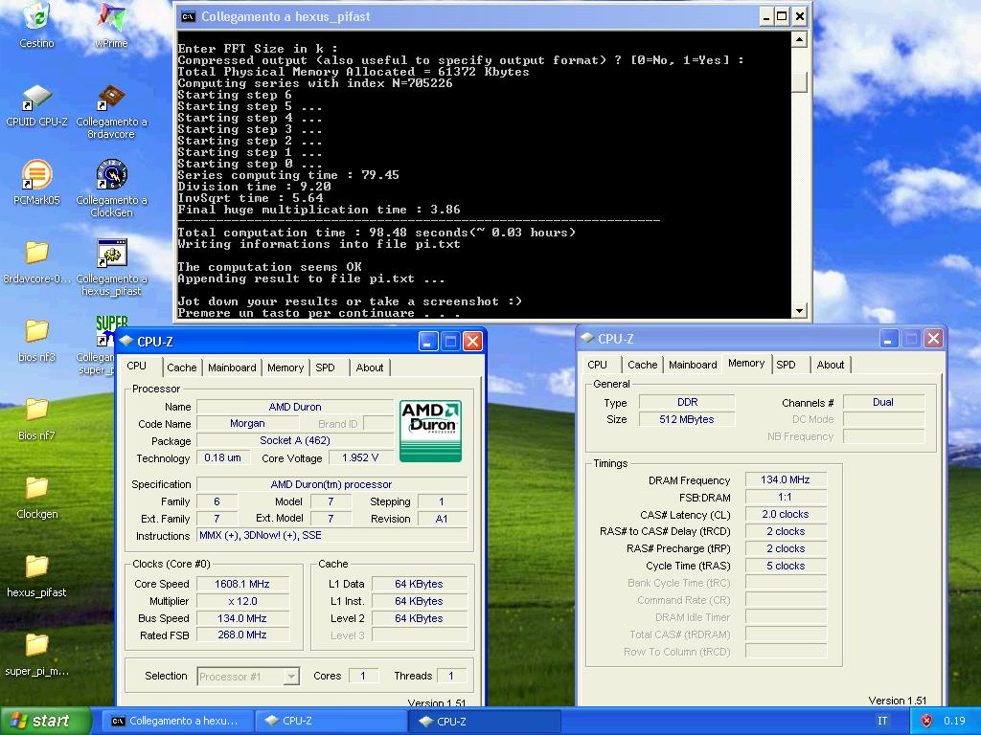
Task: Open the Windows start menu
Action: [45, 721]
